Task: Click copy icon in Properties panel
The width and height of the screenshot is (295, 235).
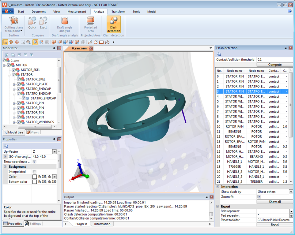Action: click(6, 146)
